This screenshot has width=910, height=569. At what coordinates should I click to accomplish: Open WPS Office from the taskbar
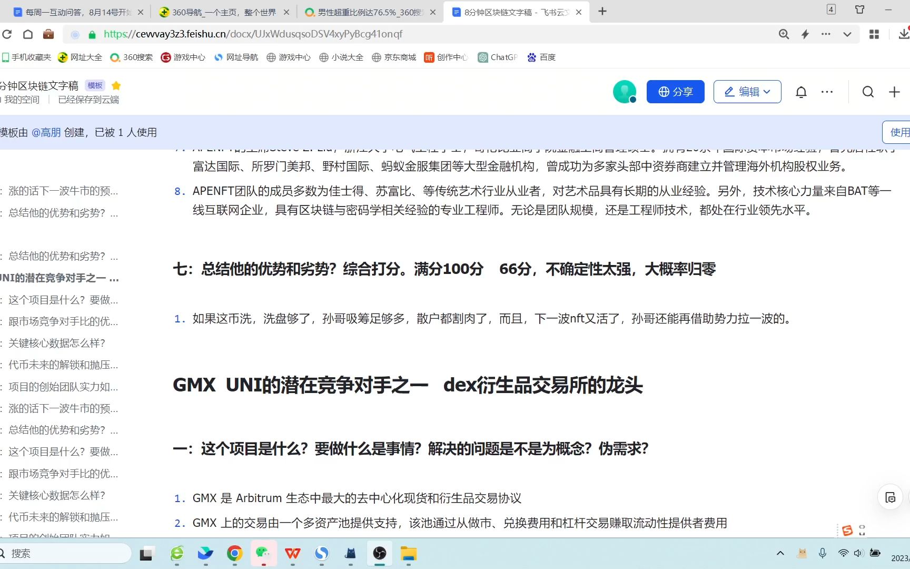pos(293,553)
